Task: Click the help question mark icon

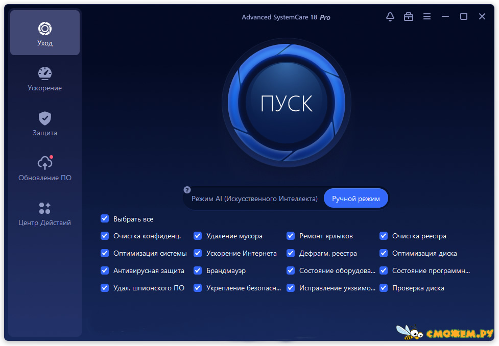Action: 187,190
